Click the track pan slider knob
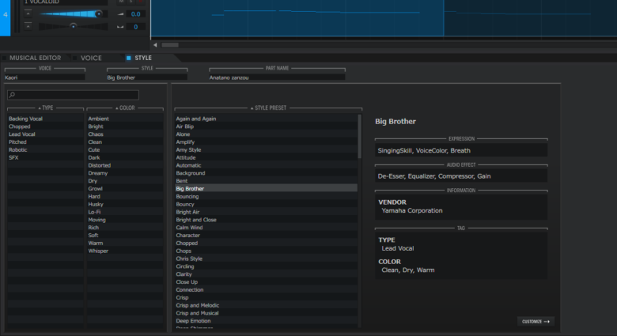Viewport: 617px width, 336px height. (x=73, y=26)
